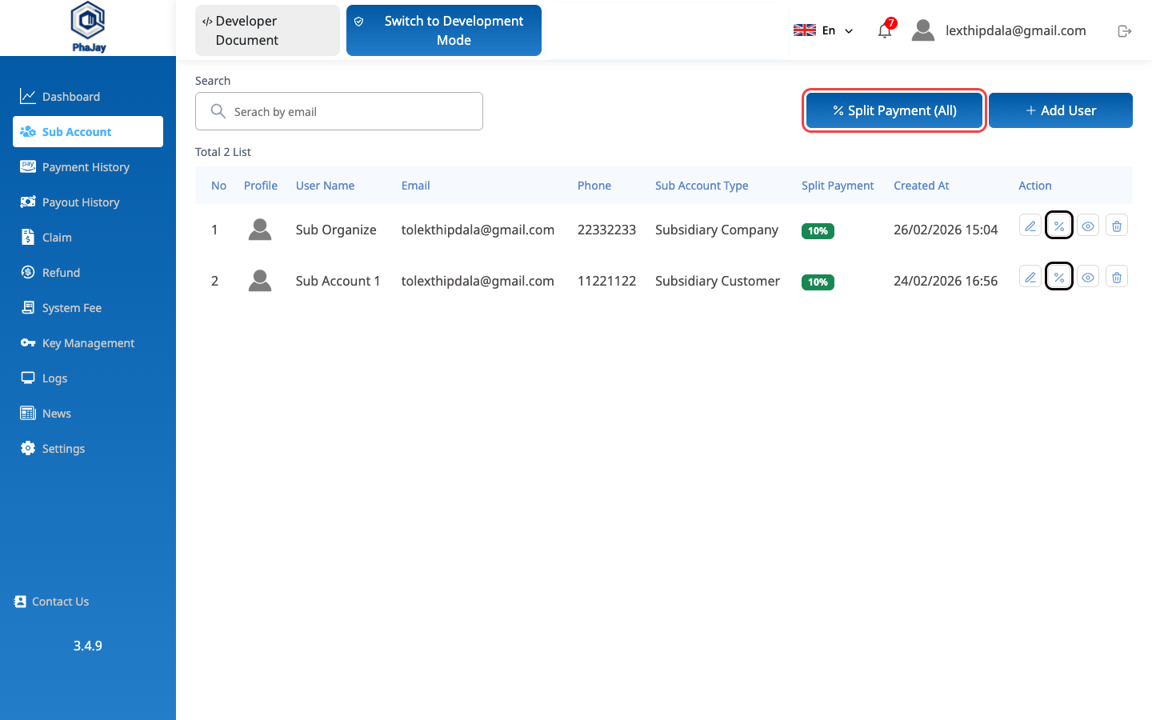1152x720 pixels.
Task: Click the user avatar icon in header
Action: pos(923,30)
